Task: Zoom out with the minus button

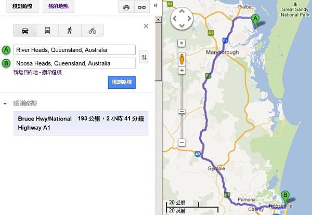Action: [181, 142]
